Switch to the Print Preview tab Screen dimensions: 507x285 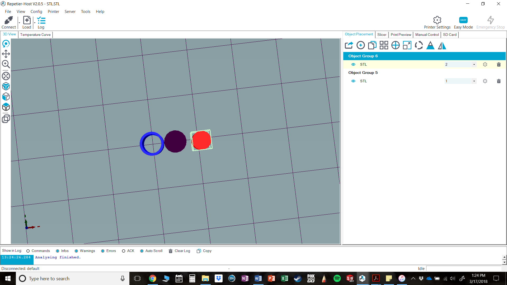[401, 34]
